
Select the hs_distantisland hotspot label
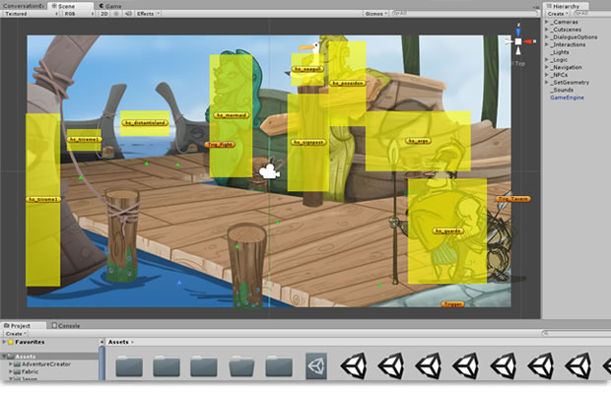coord(145,123)
